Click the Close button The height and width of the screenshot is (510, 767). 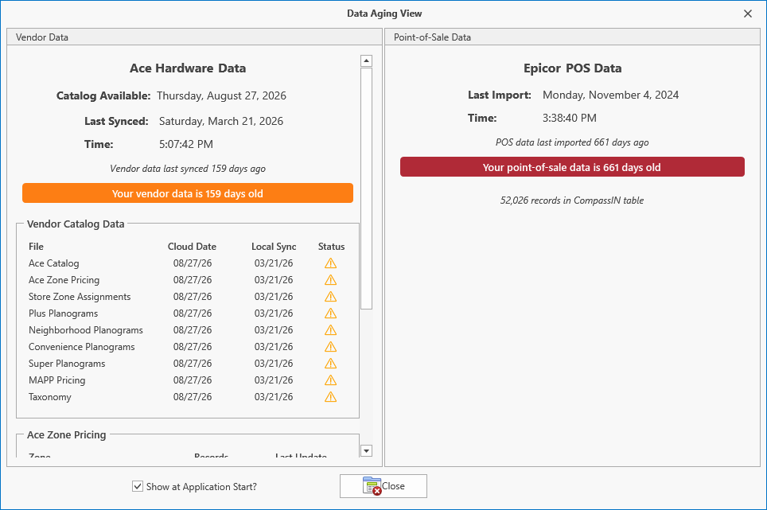383,486
